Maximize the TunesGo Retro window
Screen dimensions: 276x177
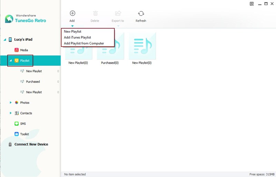click(x=266, y=4)
